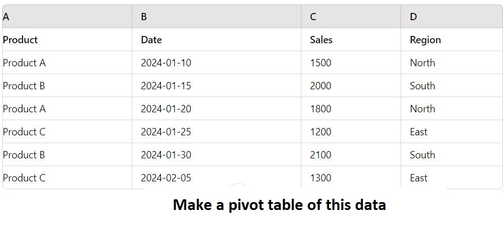The height and width of the screenshot is (233, 504).
Task: Select the 2100 sales cell
Action: [321, 155]
